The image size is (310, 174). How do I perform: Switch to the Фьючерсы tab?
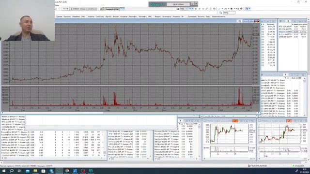167,17
